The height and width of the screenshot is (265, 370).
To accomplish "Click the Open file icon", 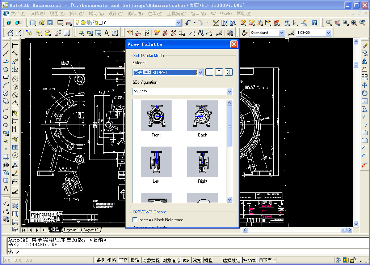I will pos(41,22).
